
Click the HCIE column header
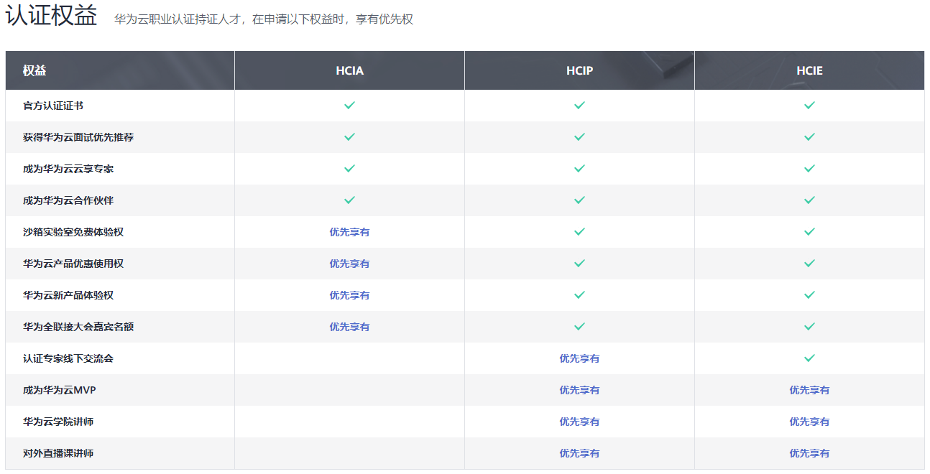[x=809, y=70]
